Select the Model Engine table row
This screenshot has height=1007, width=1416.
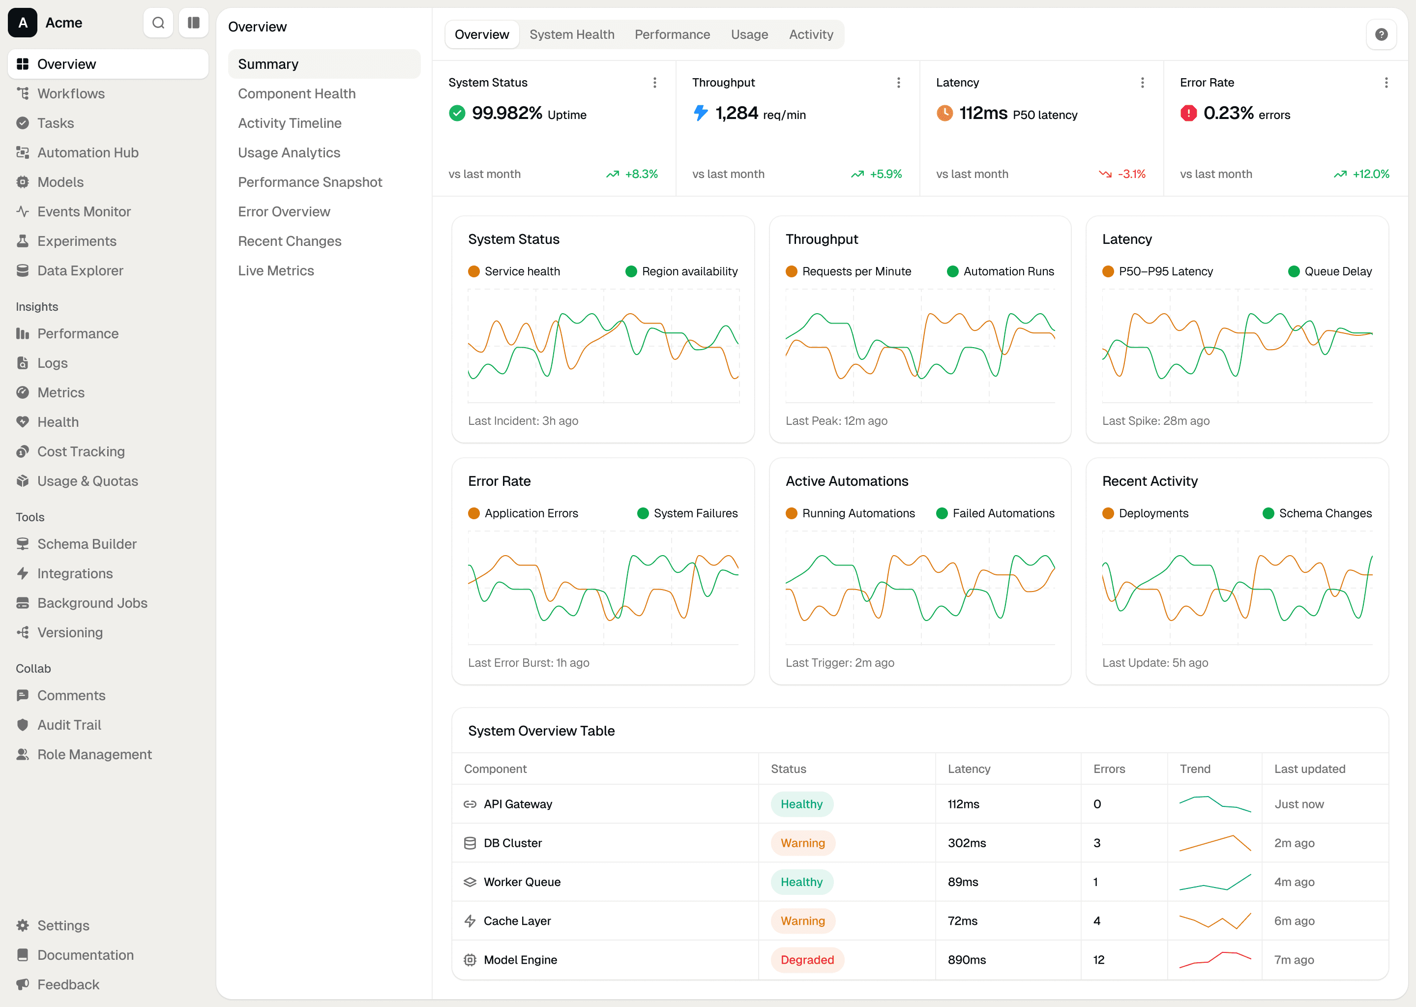coord(520,960)
